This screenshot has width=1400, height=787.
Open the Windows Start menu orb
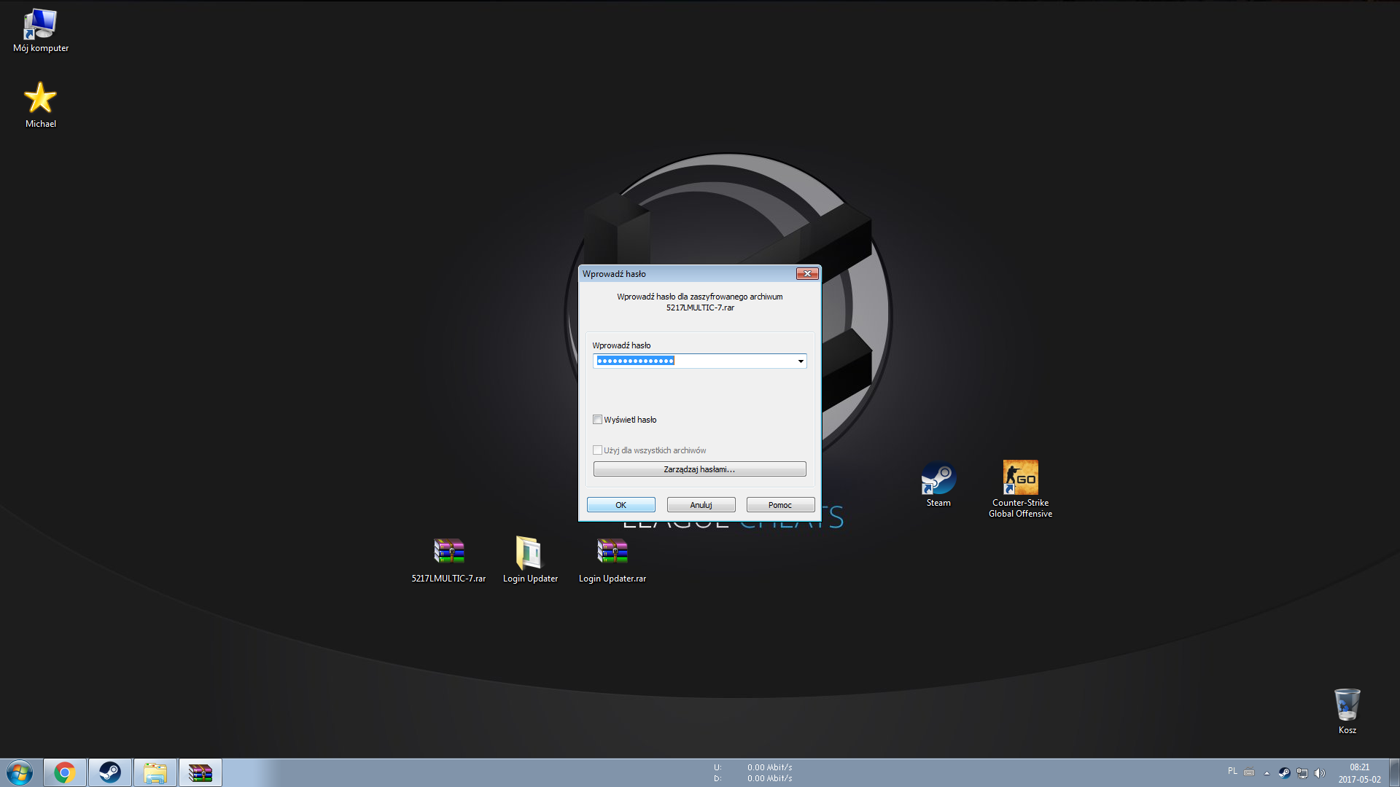click(x=20, y=772)
